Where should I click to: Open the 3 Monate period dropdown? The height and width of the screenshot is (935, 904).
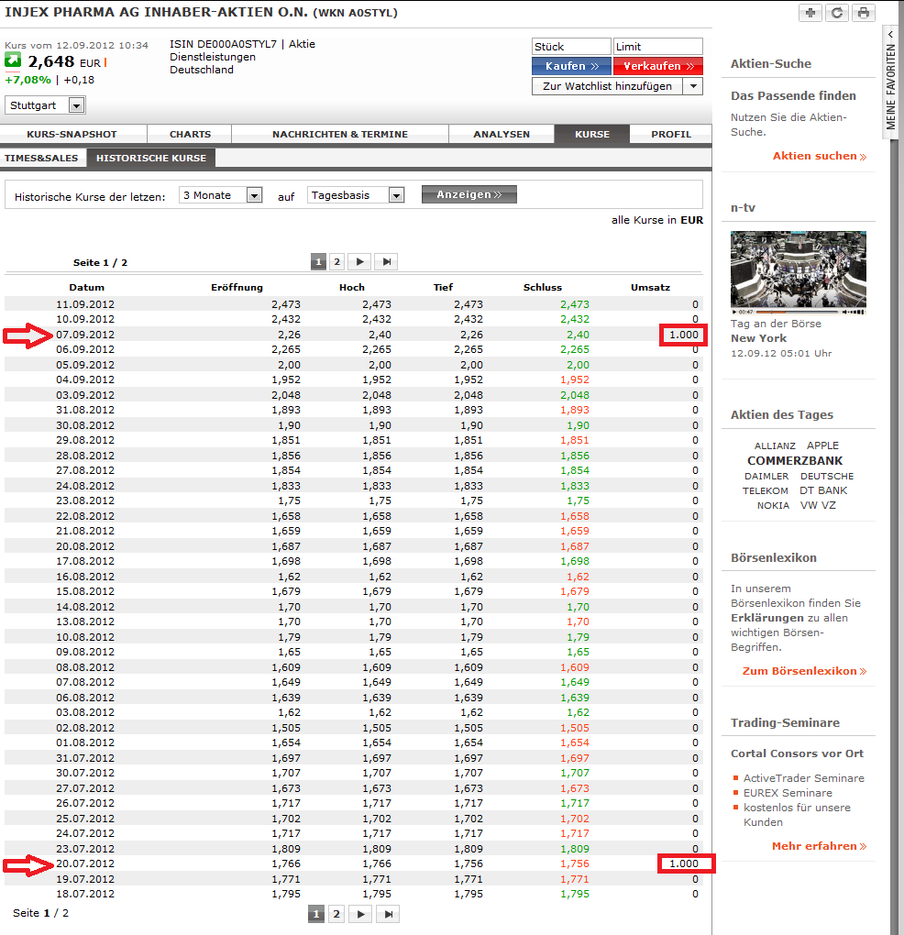[x=221, y=195]
